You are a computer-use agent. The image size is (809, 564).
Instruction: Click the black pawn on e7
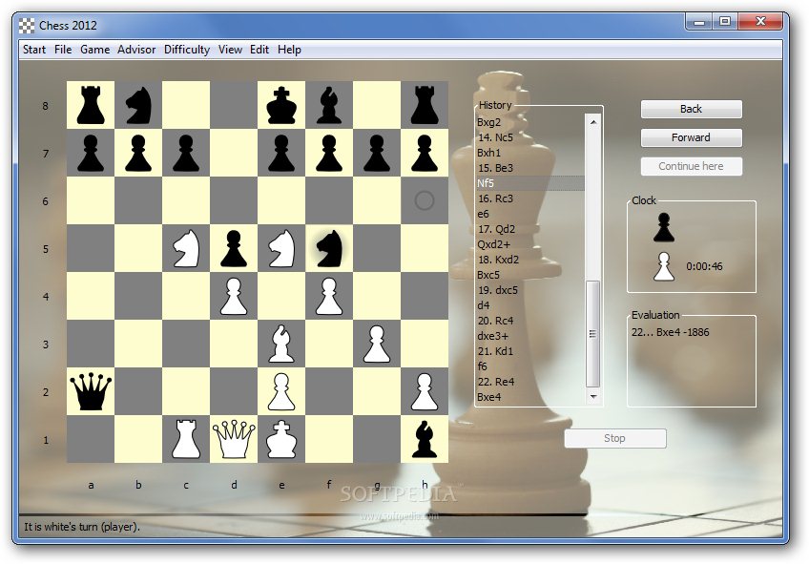(281, 154)
